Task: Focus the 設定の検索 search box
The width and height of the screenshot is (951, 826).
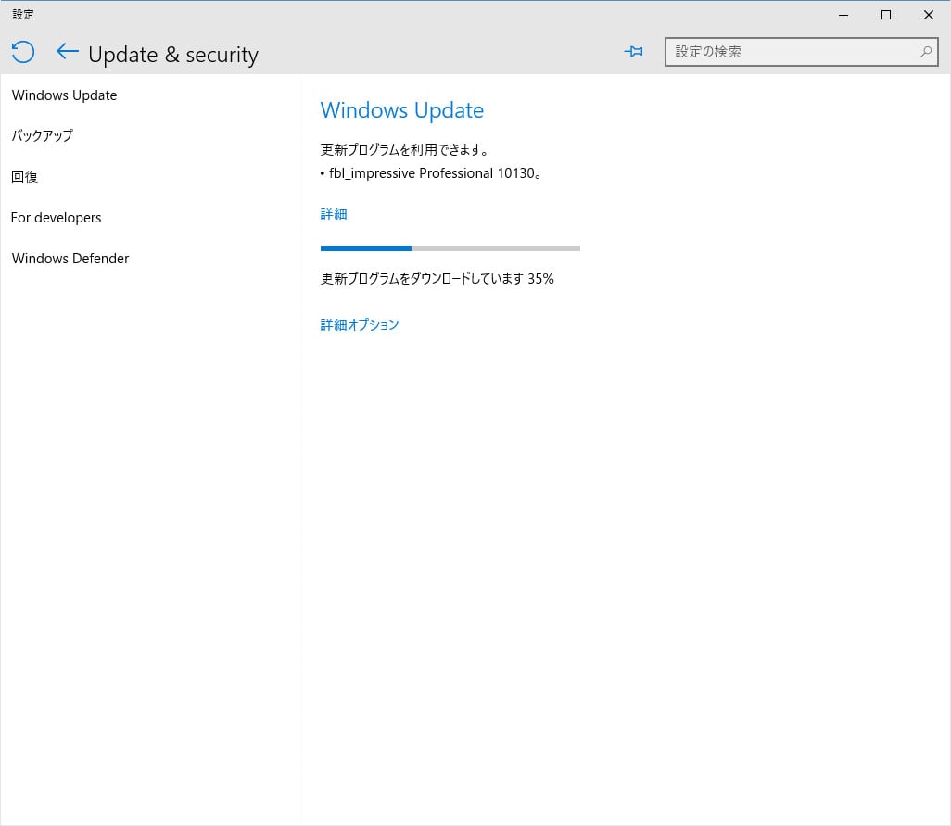Action: coord(801,52)
